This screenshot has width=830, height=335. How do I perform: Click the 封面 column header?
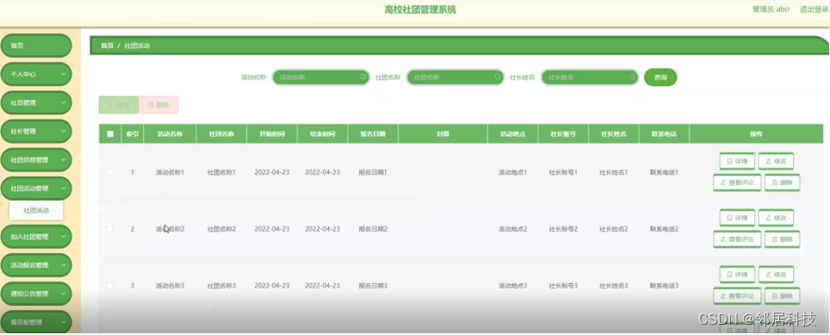443,134
